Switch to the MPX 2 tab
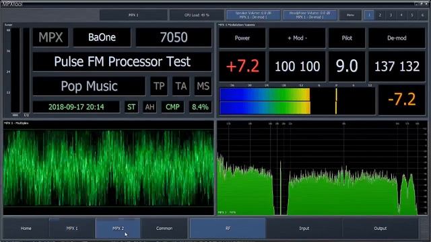 [118, 229]
